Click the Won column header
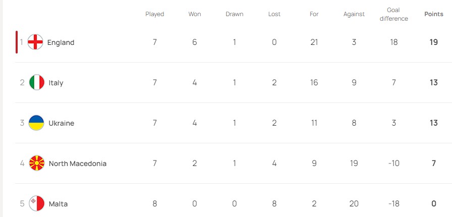The image size is (452, 217). pos(195,14)
